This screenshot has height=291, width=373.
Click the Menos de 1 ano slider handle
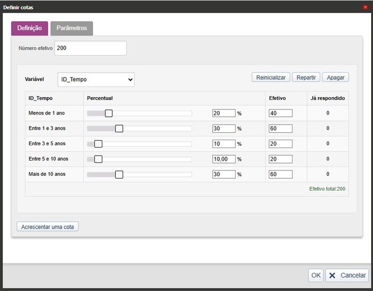click(x=109, y=114)
